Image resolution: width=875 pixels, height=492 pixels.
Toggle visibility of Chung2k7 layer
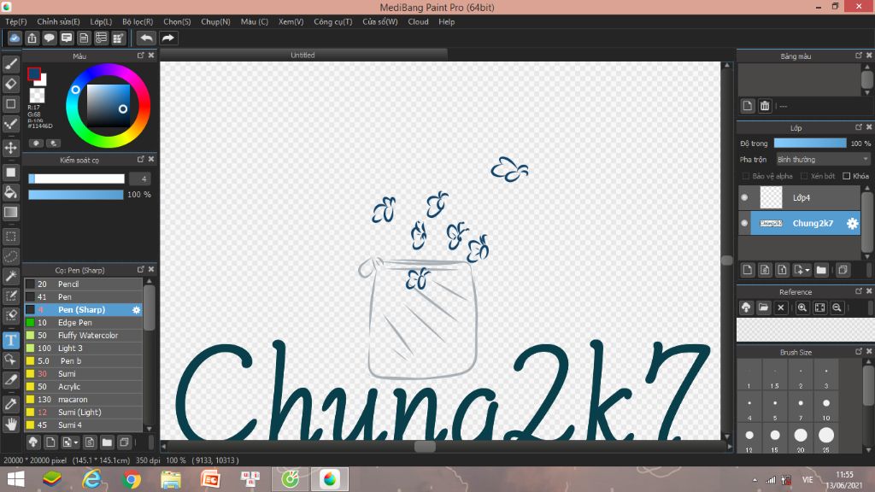point(744,223)
